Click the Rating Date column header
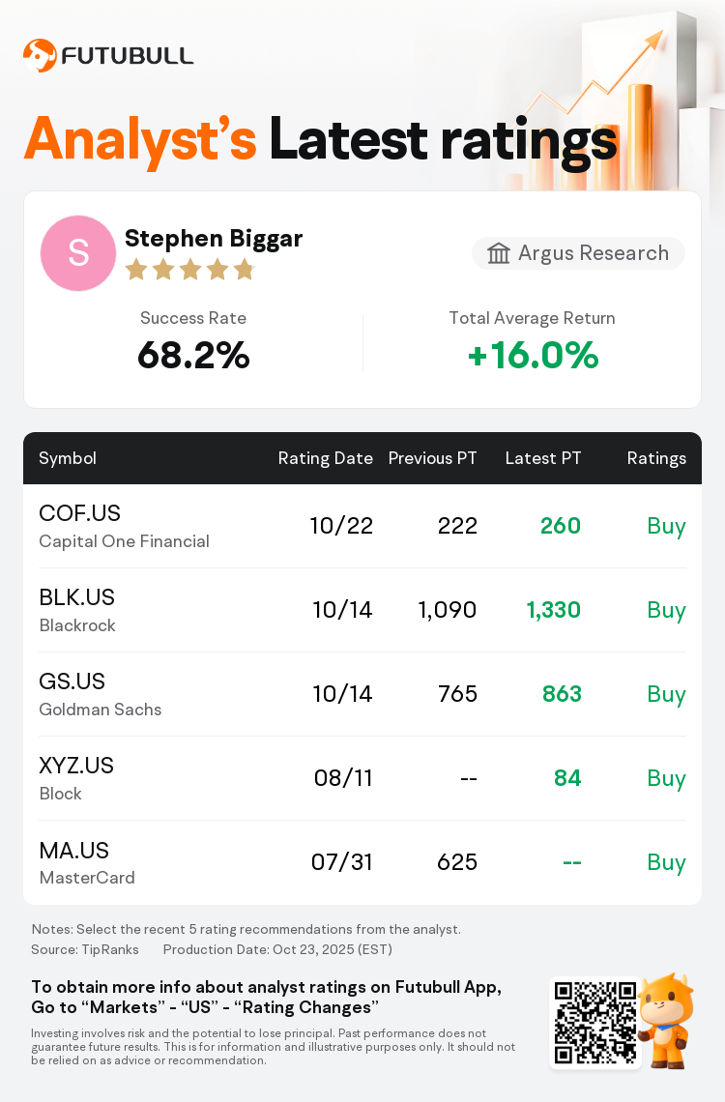 (x=325, y=458)
